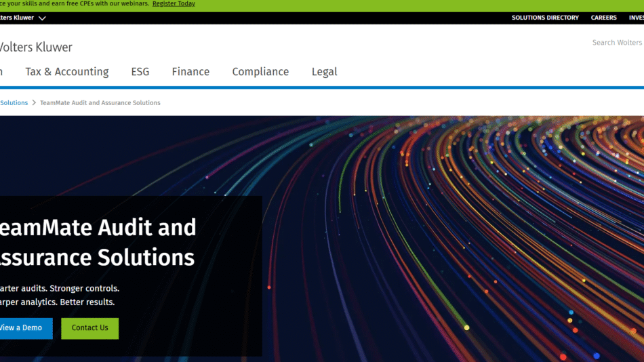Select the free CPEs webinars banner text

coord(75,3)
